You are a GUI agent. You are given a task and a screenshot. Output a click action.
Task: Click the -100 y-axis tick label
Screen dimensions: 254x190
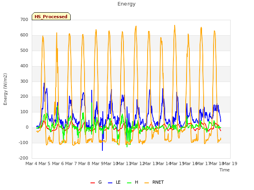click(x=23, y=142)
